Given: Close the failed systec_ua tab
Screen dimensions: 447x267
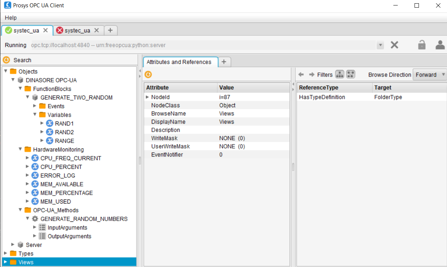Looking at the screenshot, I should [x=97, y=30].
